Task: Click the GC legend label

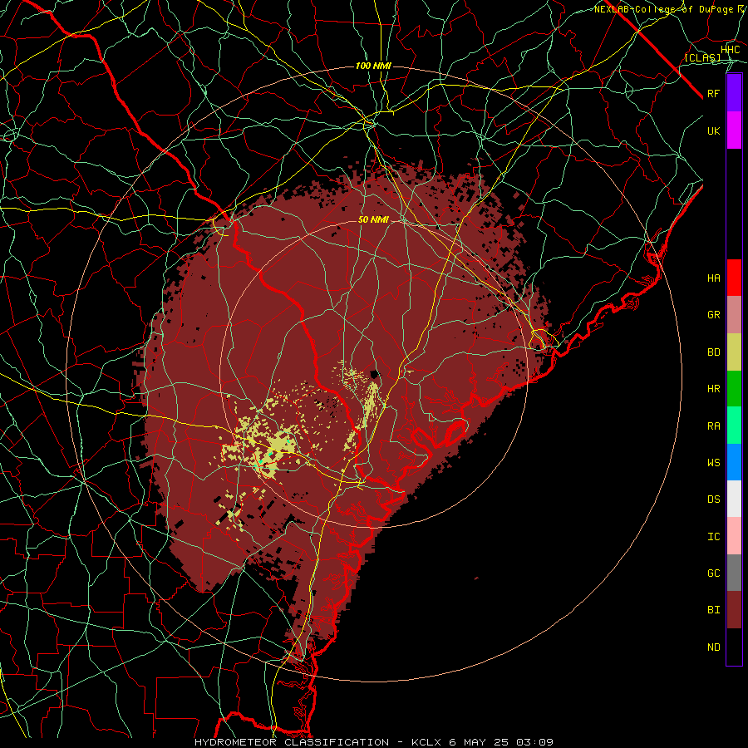Action: (x=713, y=573)
